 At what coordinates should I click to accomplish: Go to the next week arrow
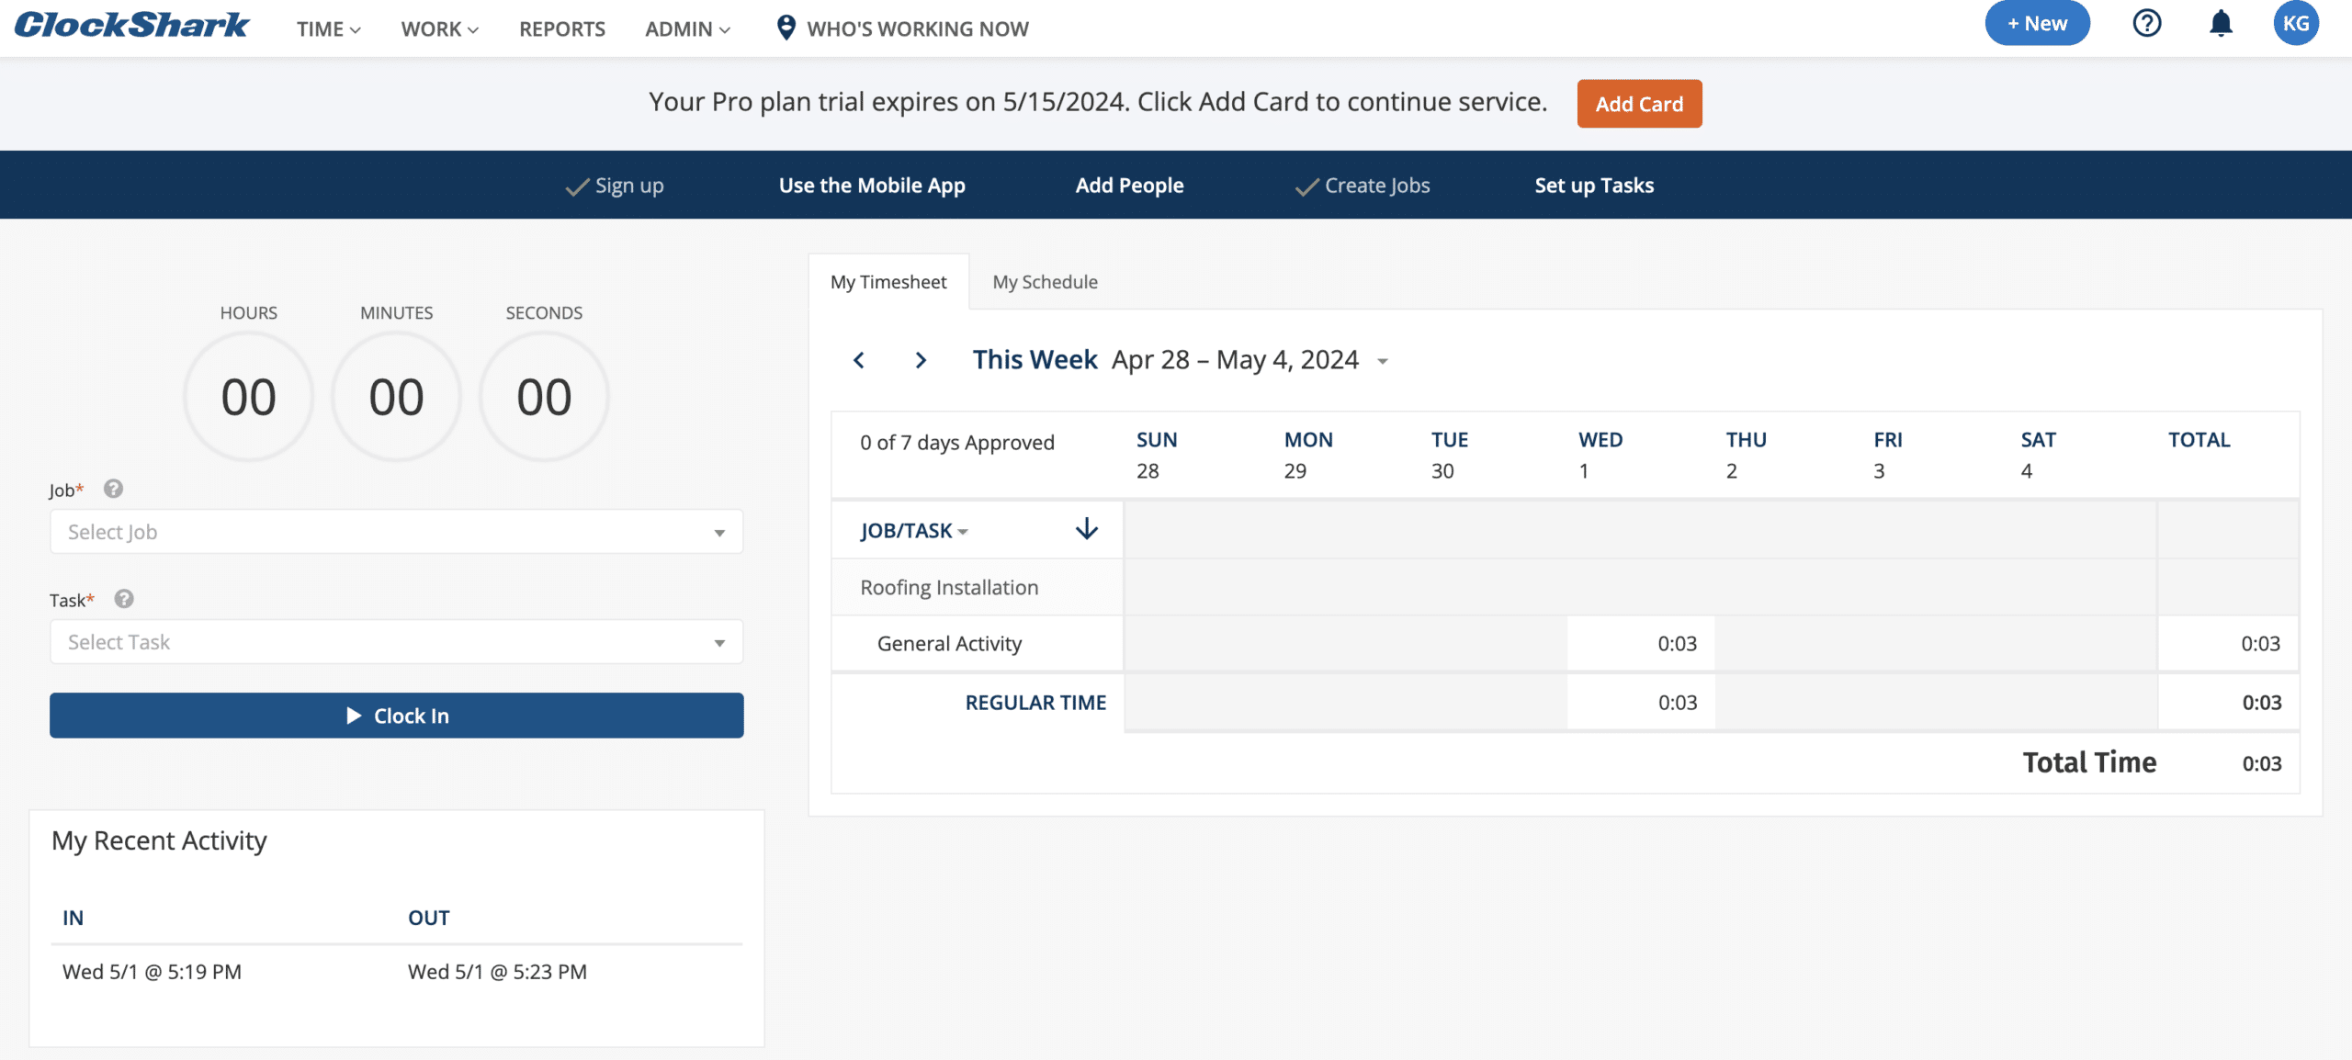click(921, 360)
